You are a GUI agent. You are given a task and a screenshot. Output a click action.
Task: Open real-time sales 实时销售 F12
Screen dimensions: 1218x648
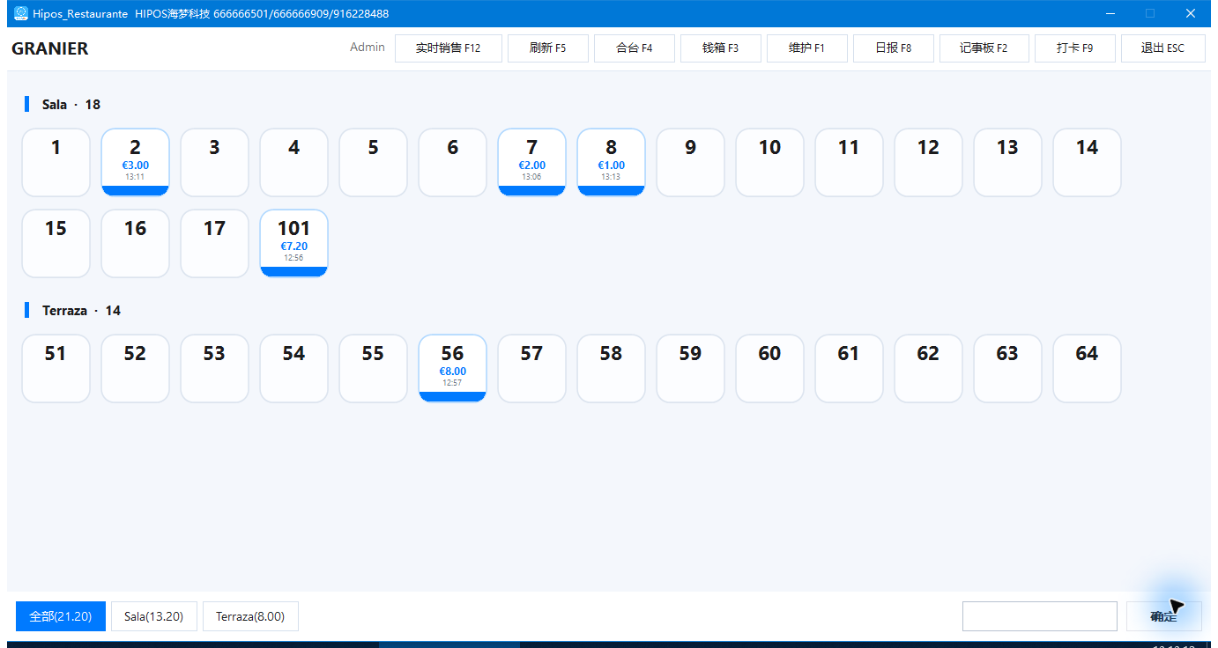(x=449, y=48)
